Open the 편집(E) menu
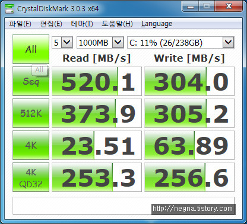 coord(51,24)
